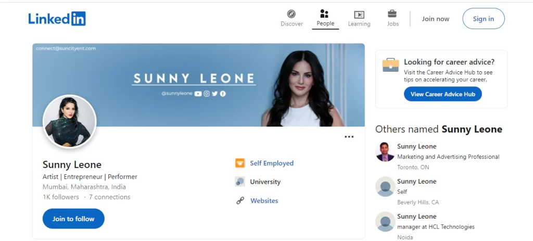Open the three-dot more options menu

(349, 137)
